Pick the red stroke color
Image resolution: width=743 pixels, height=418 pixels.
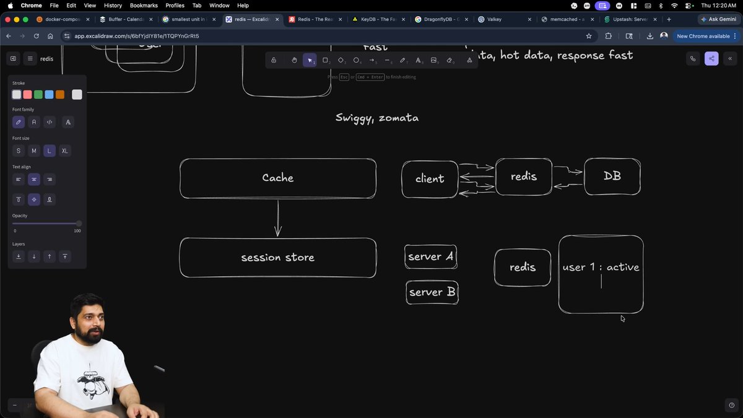click(x=27, y=95)
